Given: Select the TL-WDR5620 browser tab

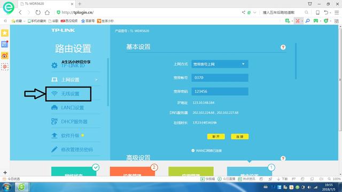Looking at the screenshot, I should click(47, 4).
